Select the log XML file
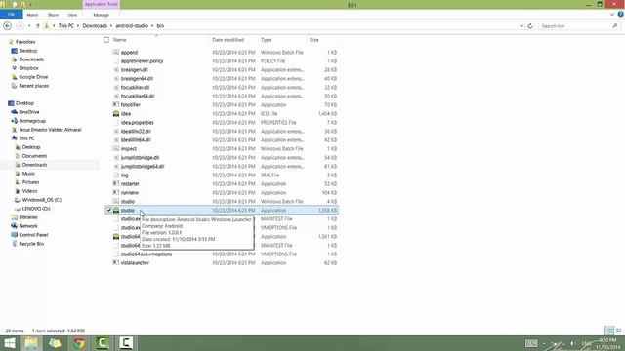The image size is (625, 351). pyautogui.click(x=124, y=175)
